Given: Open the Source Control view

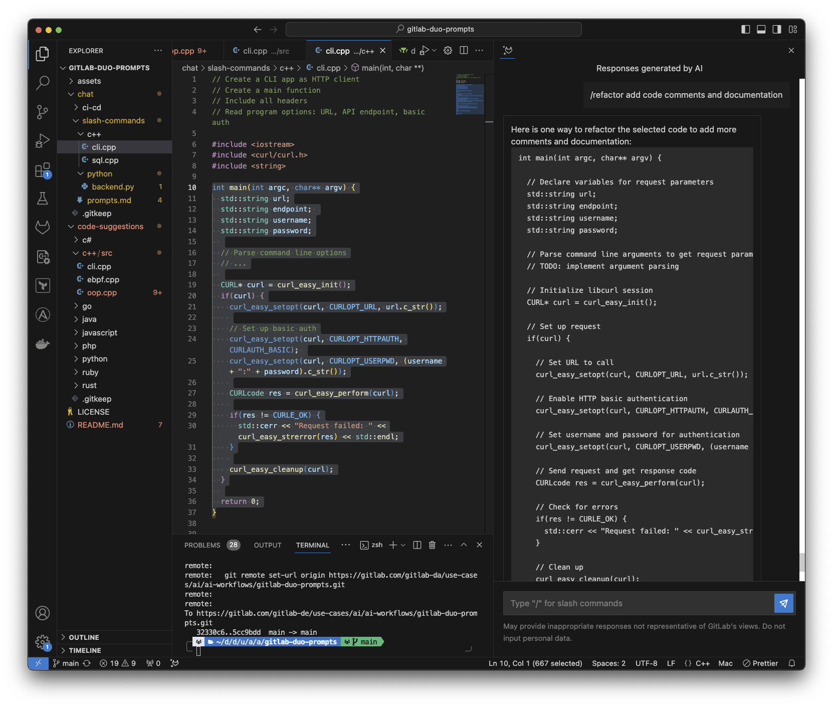Looking at the screenshot, I should pos(43,112).
